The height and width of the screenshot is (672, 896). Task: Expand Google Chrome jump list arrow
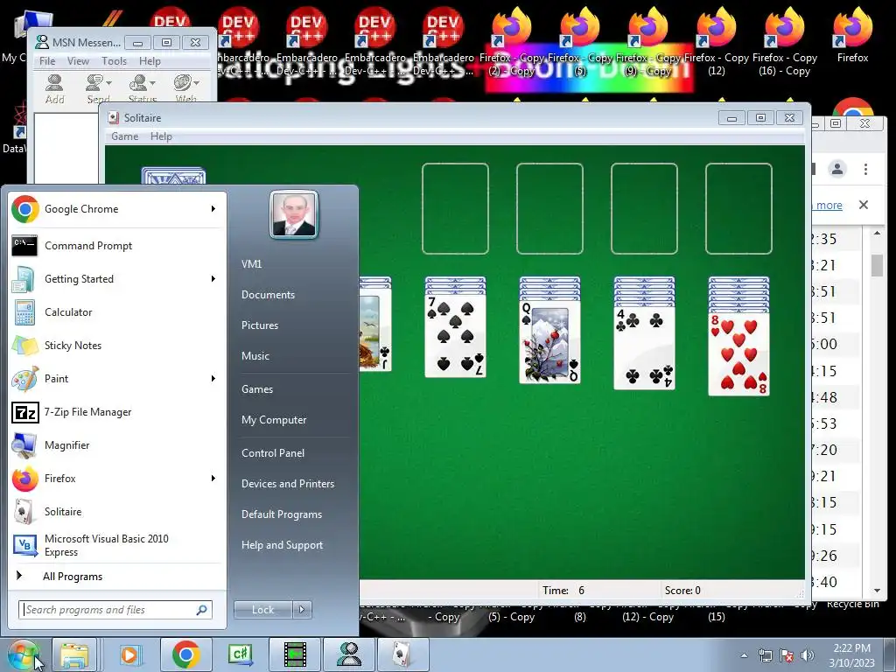point(213,209)
